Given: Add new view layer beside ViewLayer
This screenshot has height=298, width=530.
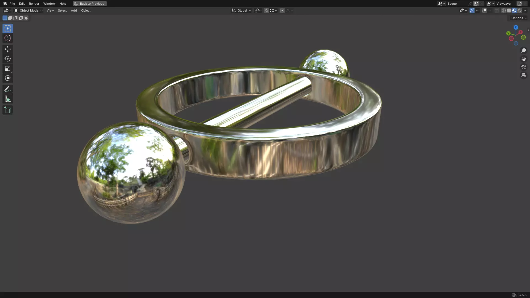Looking at the screenshot, I should click(x=519, y=4).
